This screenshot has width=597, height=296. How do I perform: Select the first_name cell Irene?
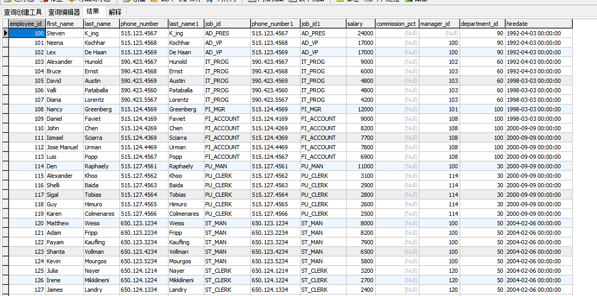tap(64, 280)
